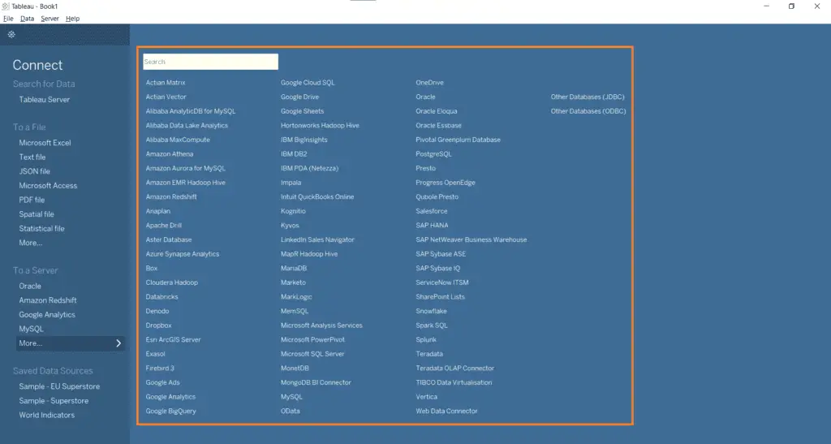Expand the More servers chevron arrow

pyautogui.click(x=118, y=343)
